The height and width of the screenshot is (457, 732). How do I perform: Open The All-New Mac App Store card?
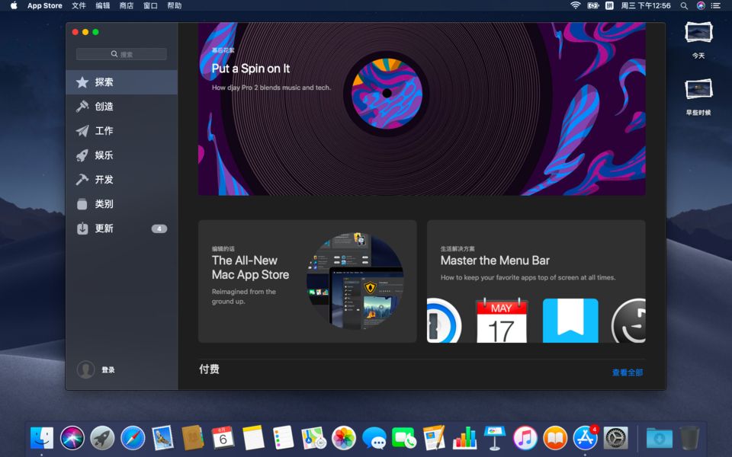click(307, 281)
